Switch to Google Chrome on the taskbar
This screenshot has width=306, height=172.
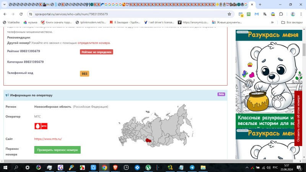(x=104, y=167)
